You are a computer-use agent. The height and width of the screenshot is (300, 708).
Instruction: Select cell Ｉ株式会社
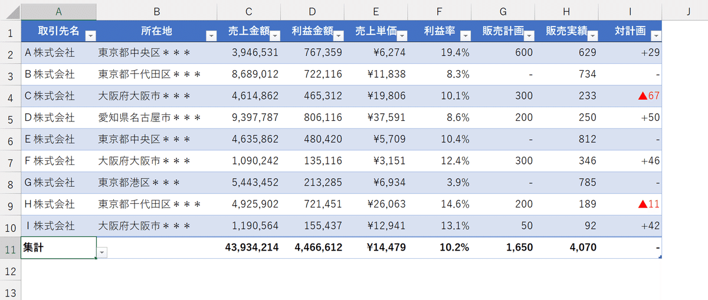click(x=59, y=226)
